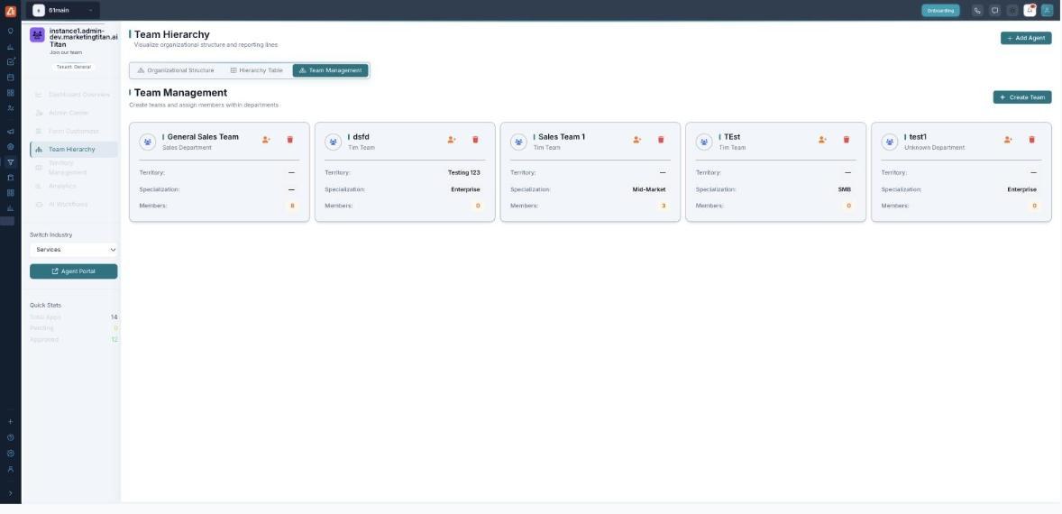
Task: Open the user profile avatar in top bar
Action: click(1047, 10)
